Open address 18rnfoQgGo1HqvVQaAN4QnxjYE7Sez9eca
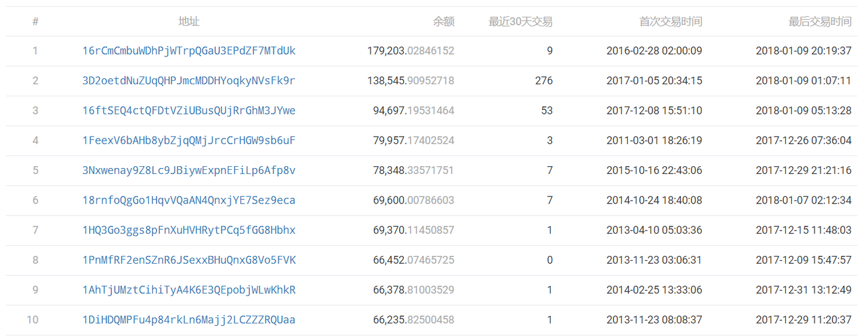This screenshot has height=336, width=867. point(189,201)
